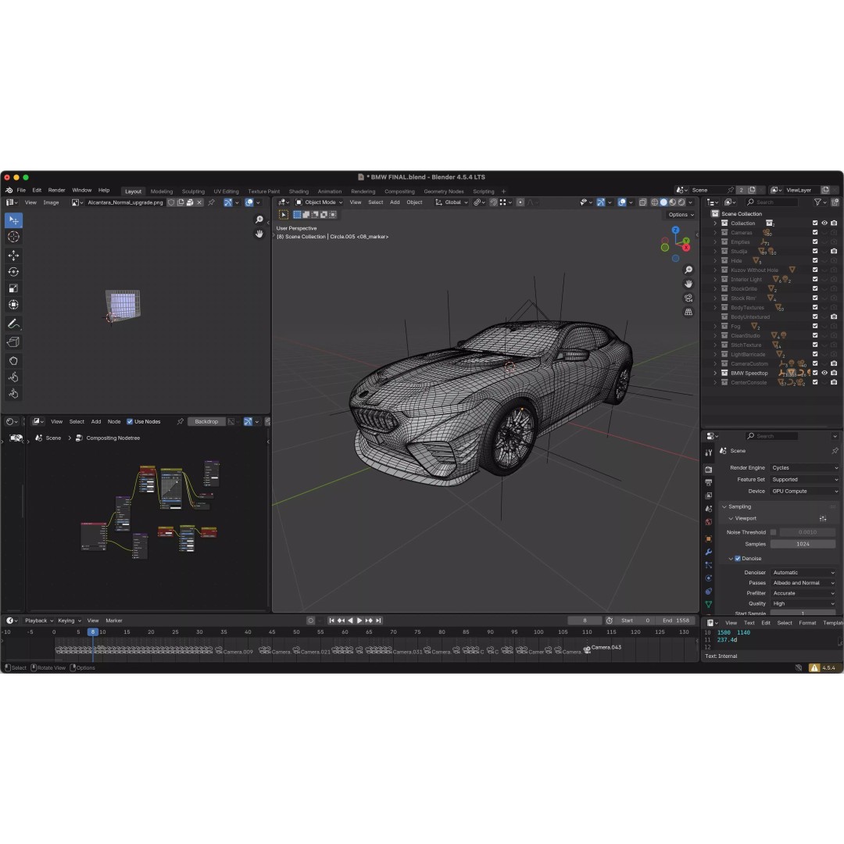The height and width of the screenshot is (844, 844).
Task: Open Render properties tab icon
Action: click(x=708, y=470)
